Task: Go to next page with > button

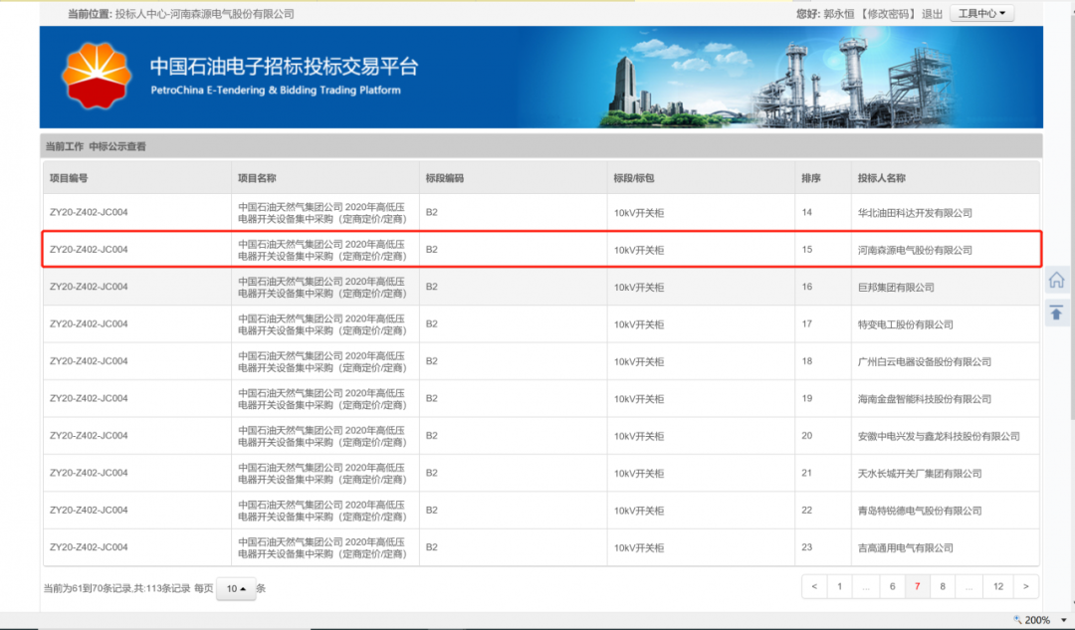Action: (1025, 587)
